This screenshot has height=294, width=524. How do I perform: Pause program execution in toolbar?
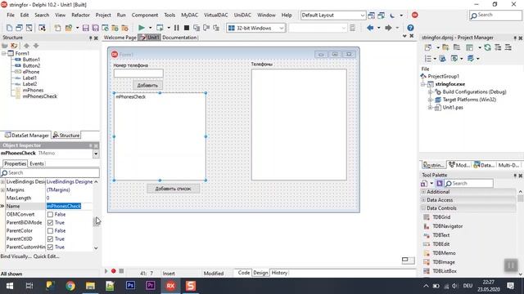(x=177, y=28)
